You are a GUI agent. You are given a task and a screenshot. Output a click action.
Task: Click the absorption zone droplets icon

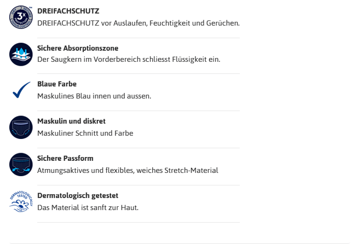(21, 54)
